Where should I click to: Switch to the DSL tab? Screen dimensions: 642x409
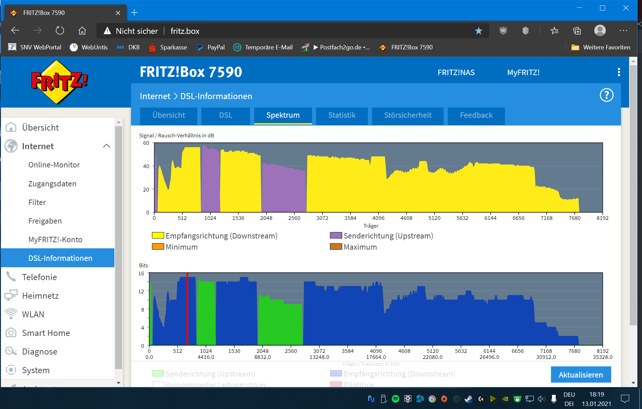pos(226,115)
